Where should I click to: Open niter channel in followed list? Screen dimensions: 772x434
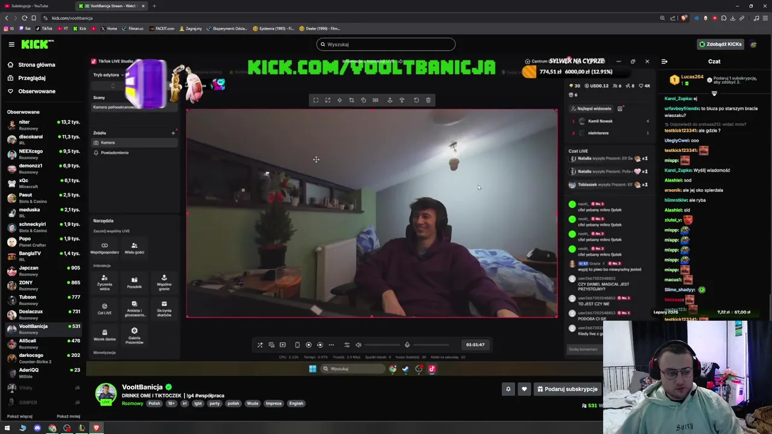(x=42, y=125)
